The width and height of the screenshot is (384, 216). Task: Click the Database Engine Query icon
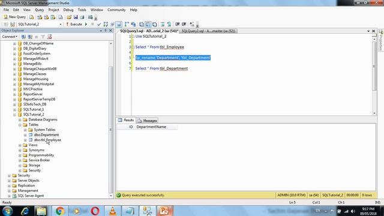tap(32, 17)
